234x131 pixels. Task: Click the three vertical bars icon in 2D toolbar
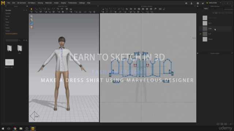point(160,9)
